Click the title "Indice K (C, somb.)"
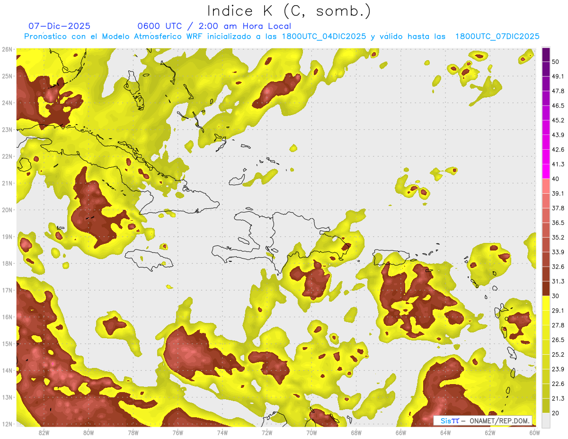The image size is (568, 439). tap(289, 11)
